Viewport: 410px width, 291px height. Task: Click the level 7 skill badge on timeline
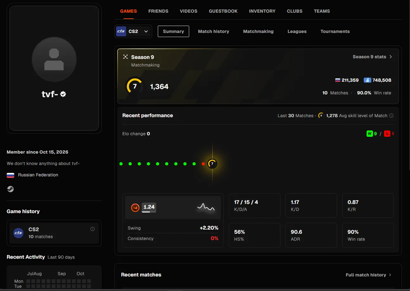212,164
